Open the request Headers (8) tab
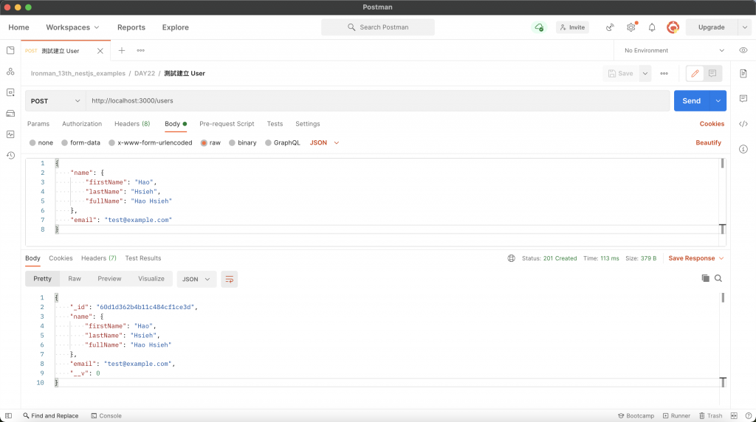 coord(132,124)
